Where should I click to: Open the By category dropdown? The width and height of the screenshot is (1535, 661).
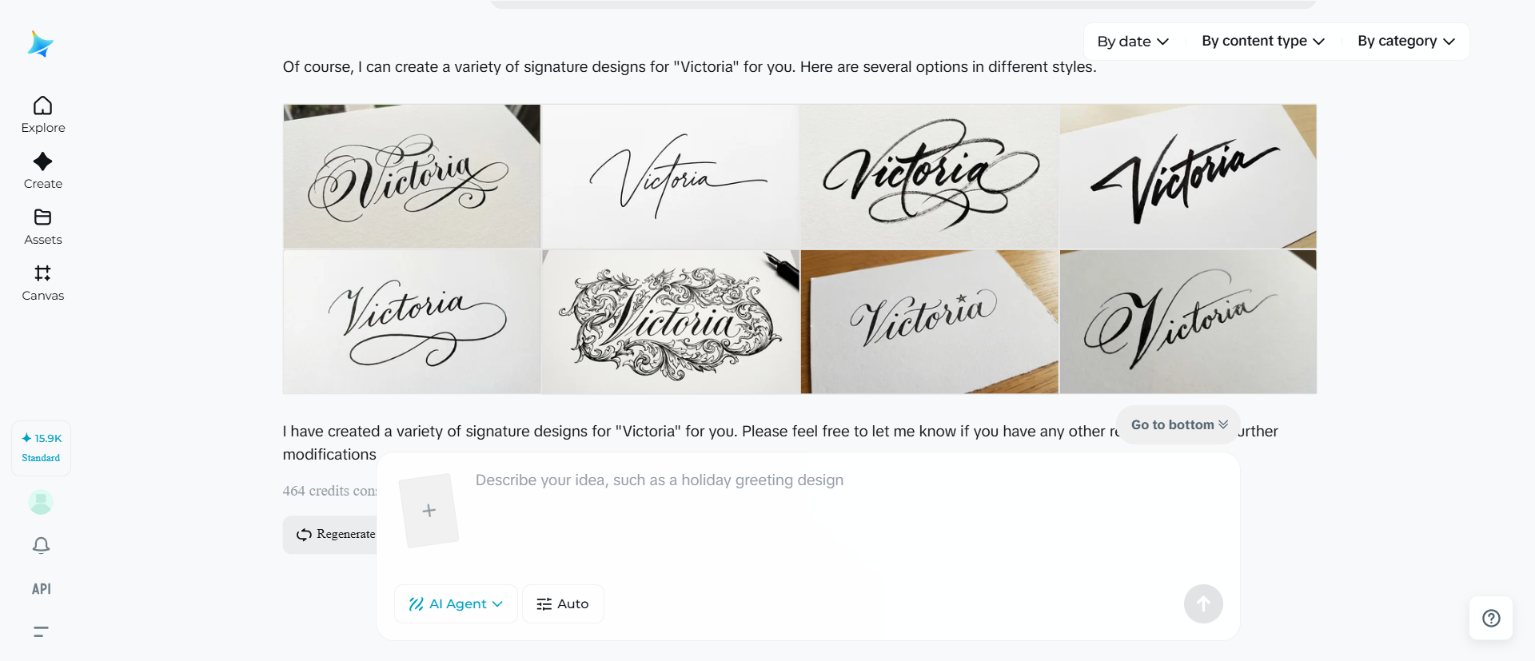coord(1405,42)
